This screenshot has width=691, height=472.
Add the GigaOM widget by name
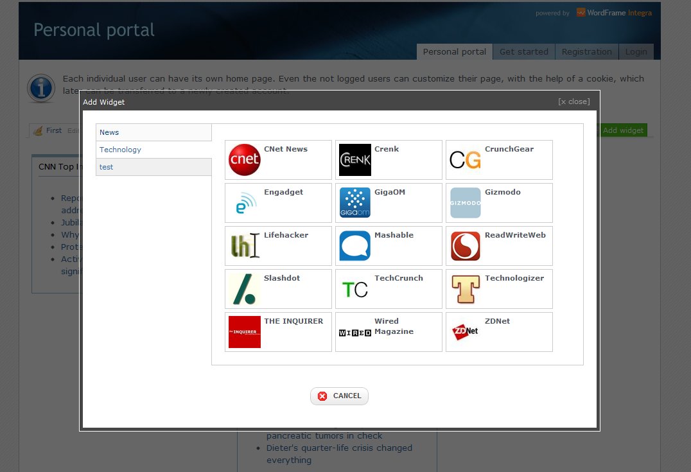390,192
